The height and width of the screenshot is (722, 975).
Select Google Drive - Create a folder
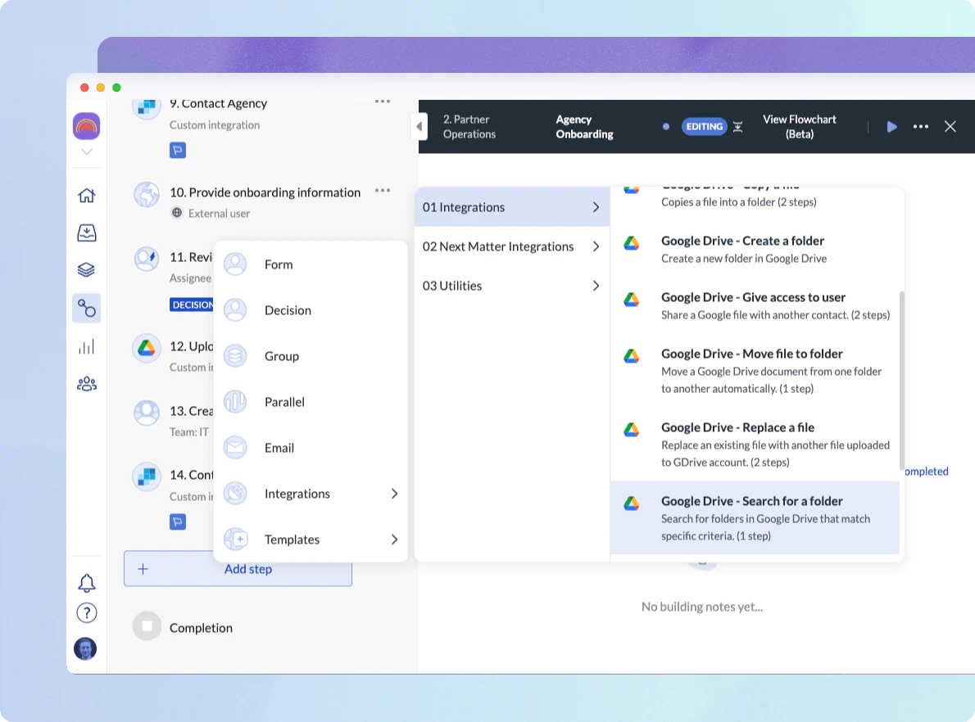click(755, 249)
